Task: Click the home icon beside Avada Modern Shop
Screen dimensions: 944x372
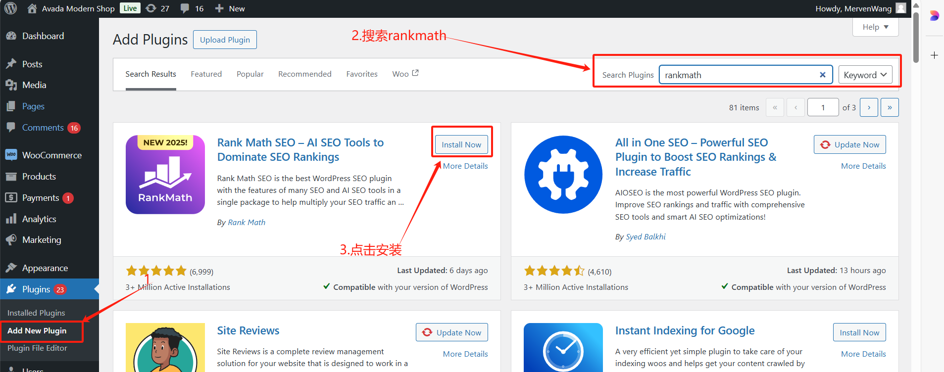Action: (x=32, y=8)
